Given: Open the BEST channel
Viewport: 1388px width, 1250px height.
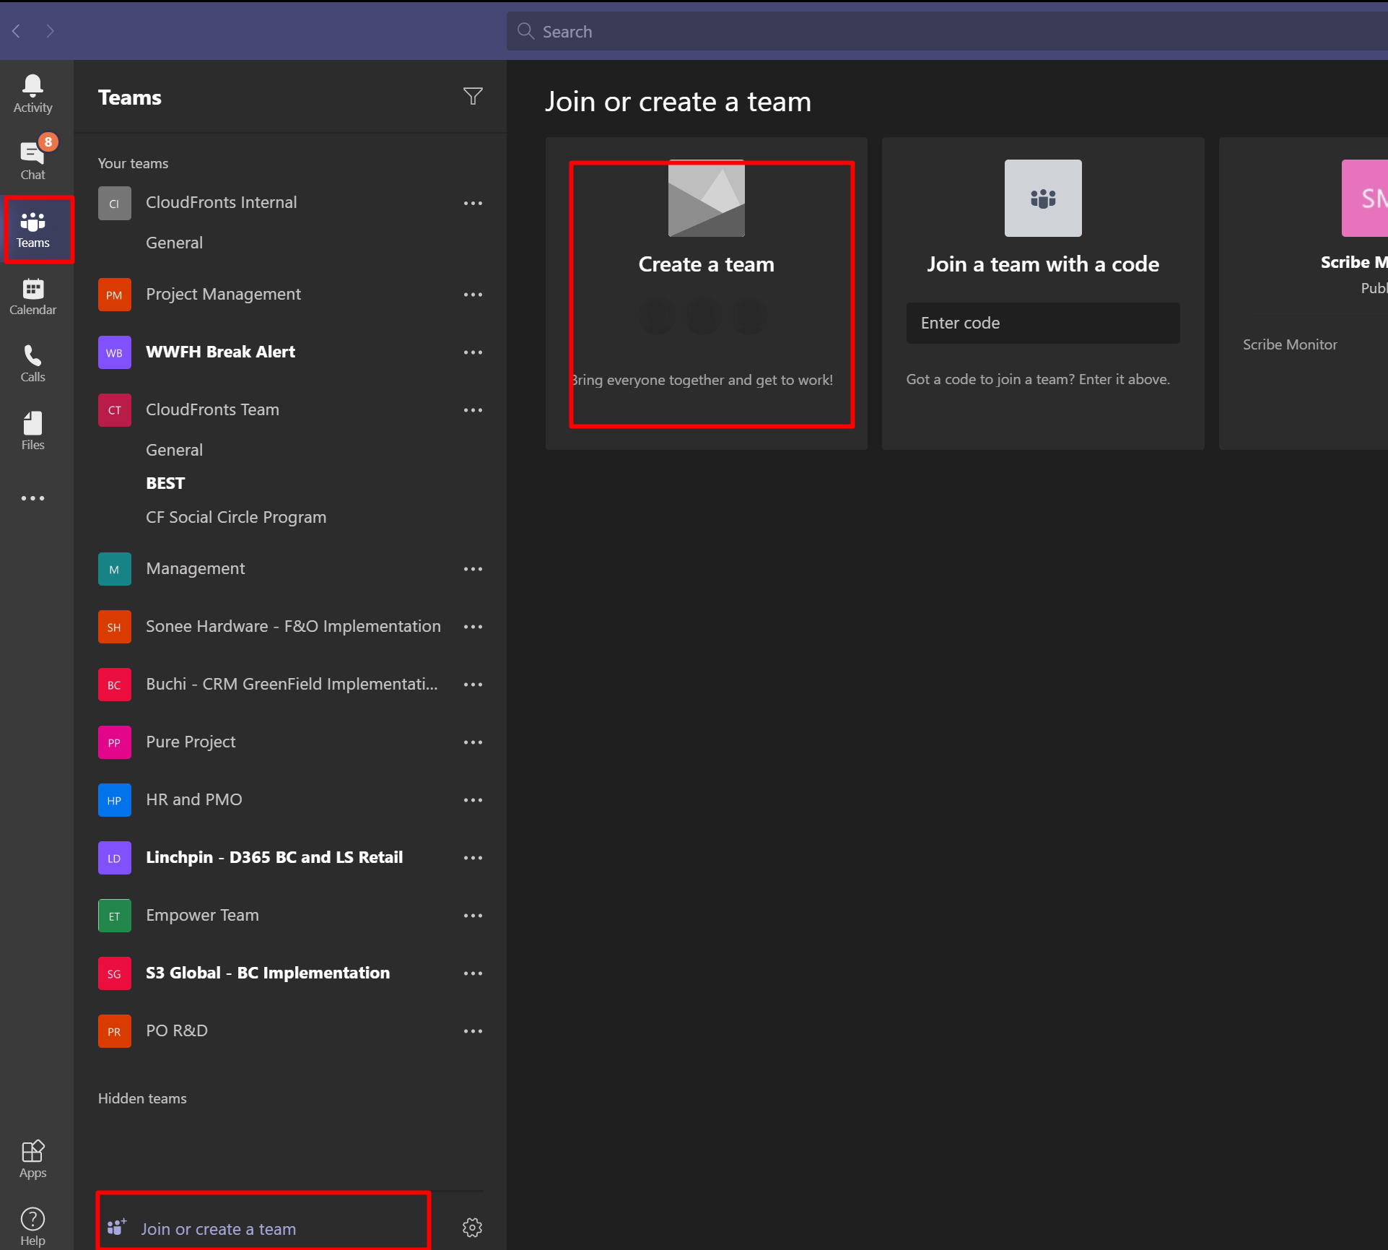Looking at the screenshot, I should 165,482.
